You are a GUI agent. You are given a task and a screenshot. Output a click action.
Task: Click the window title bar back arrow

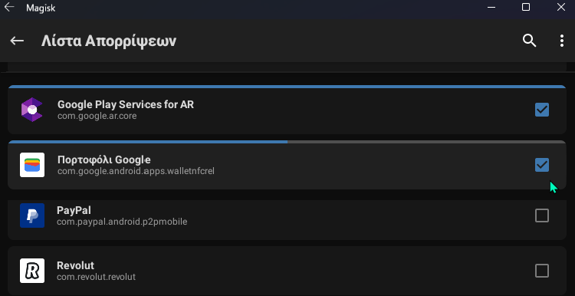click(8, 7)
